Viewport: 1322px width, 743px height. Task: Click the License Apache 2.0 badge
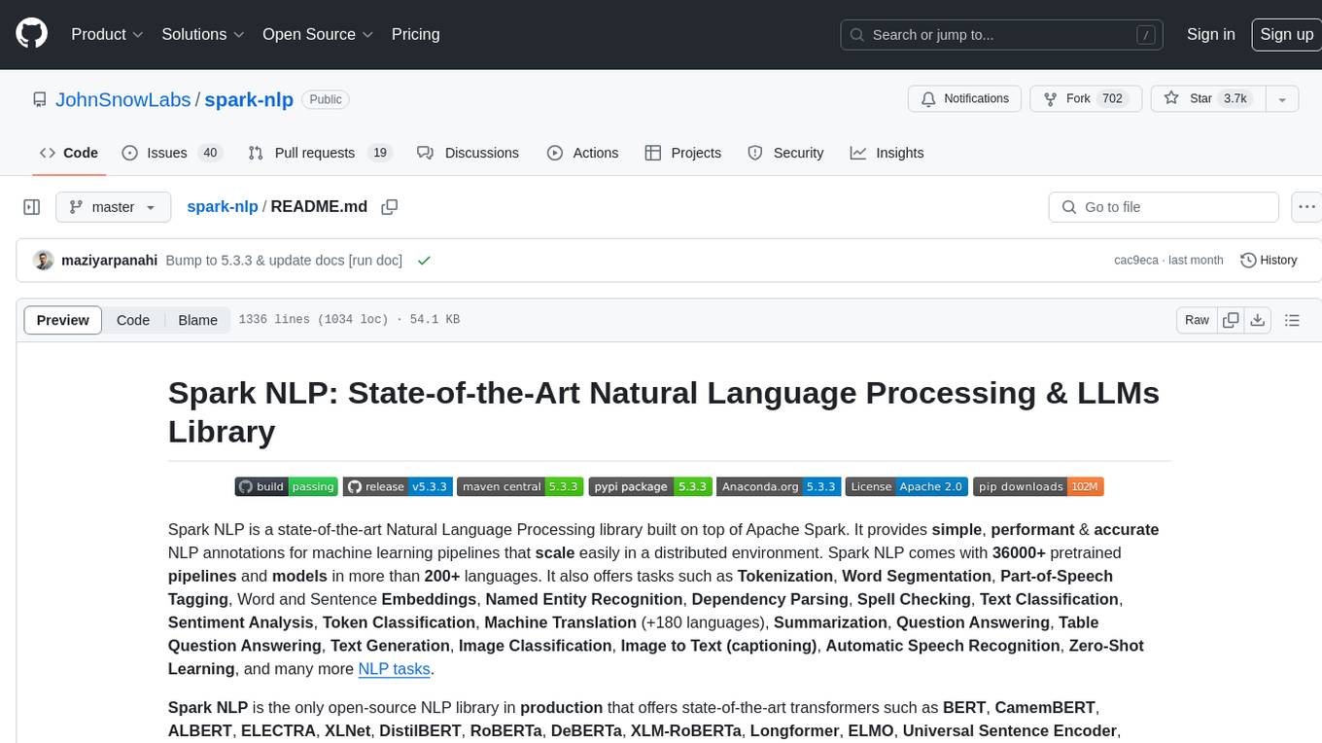coord(907,486)
